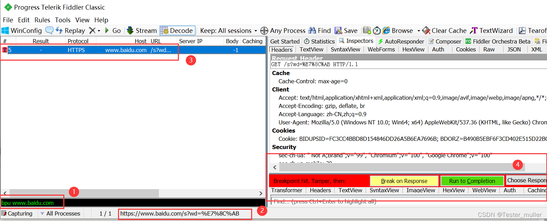
Task: Select the request Raw tab
Action: pyautogui.click(x=489, y=49)
